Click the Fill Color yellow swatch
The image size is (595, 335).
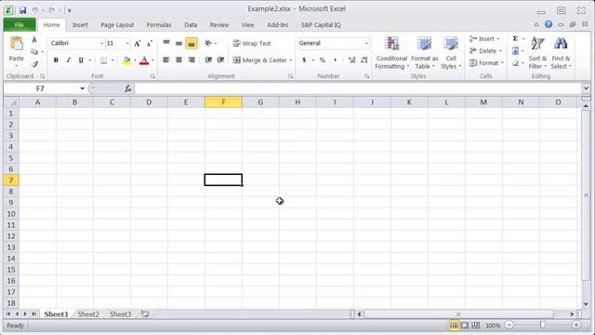click(x=126, y=60)
